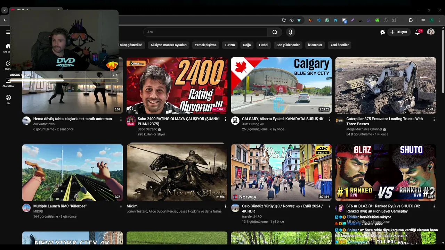Select the Aksiyon-macera oyunları filter chip
The width and height of the screenshot is (445, 250).
(169, 45)
